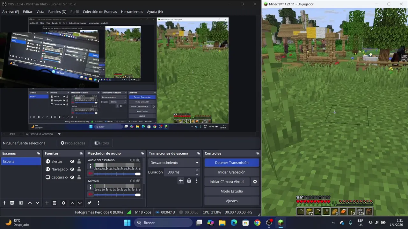This screenshot has height=229, width=408.
Task: Toggle lock on alertas source
Action: pos(79,161)
